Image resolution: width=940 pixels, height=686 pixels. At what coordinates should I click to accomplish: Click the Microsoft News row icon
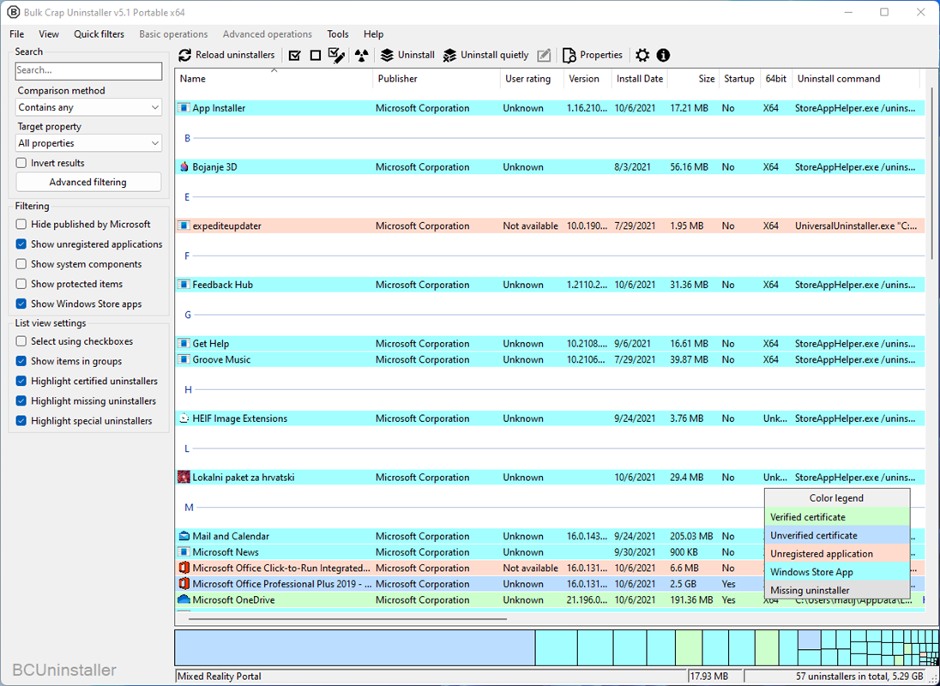click(x=184, y=551)
